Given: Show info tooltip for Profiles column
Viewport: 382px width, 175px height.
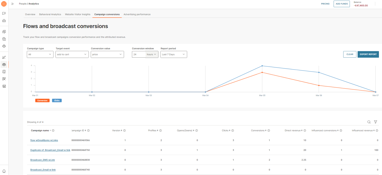Looking at the screenshot, I should pos(160,131).
